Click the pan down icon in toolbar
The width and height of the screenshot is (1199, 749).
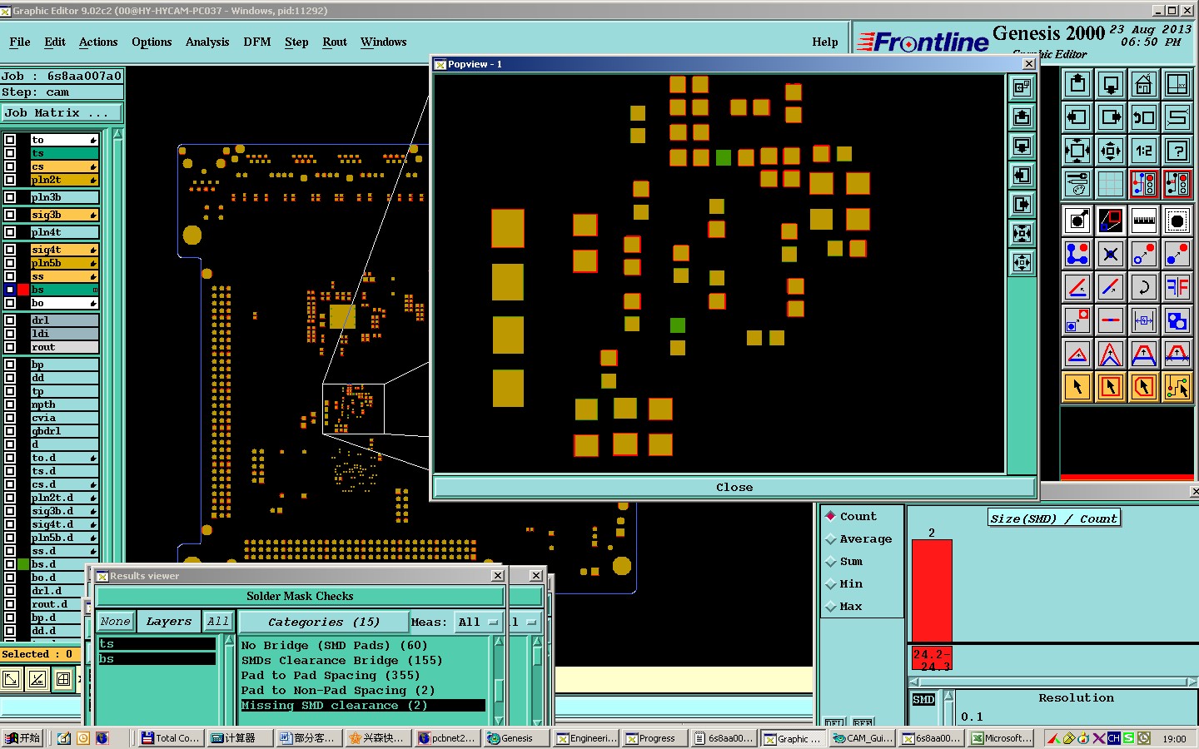pyautogui.click(x=1111, y=84)
